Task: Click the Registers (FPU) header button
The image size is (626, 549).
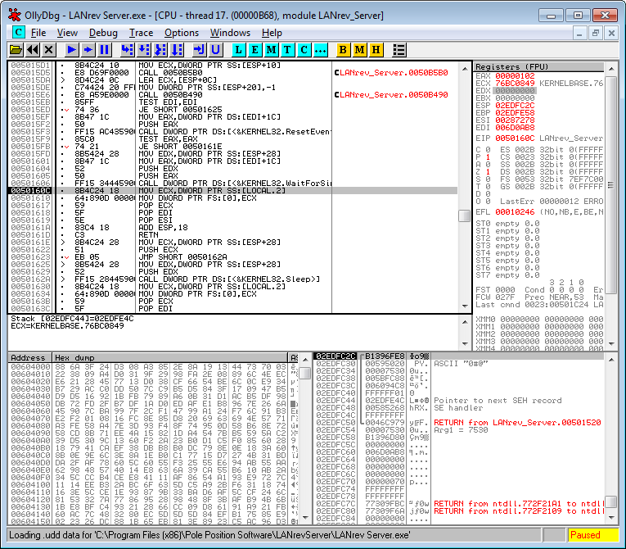Action: pos(538,66)
